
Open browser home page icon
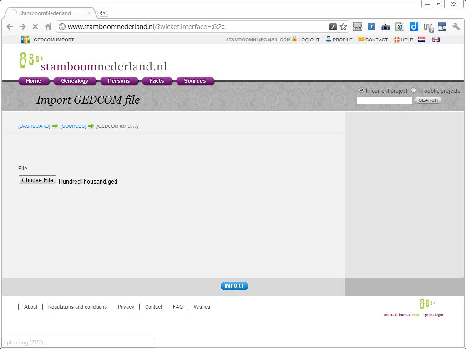48,27
